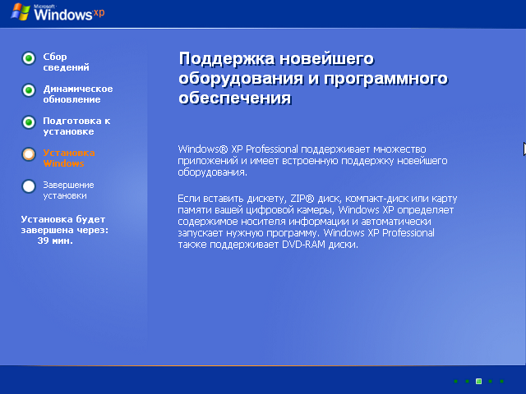Viewport: 526px width, 394px height.
Task: Click the green bullet beside Подготовка к установке
Action: pyautogui.click(x=29, y=122)
